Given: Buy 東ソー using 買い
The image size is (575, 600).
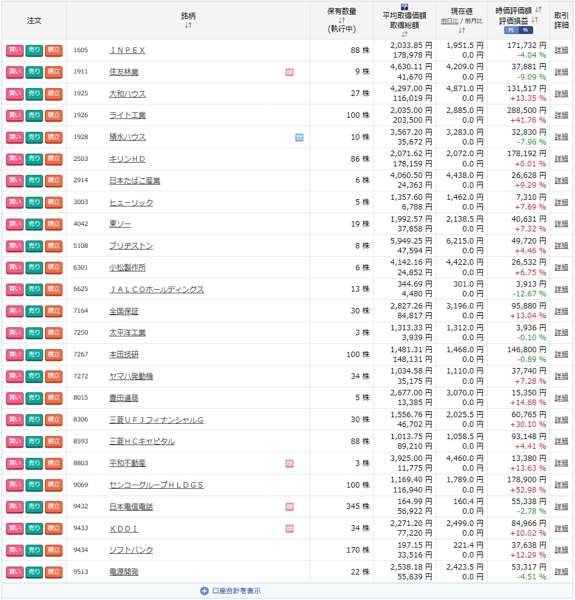Looking at the screenshot, I should (15, 224).
